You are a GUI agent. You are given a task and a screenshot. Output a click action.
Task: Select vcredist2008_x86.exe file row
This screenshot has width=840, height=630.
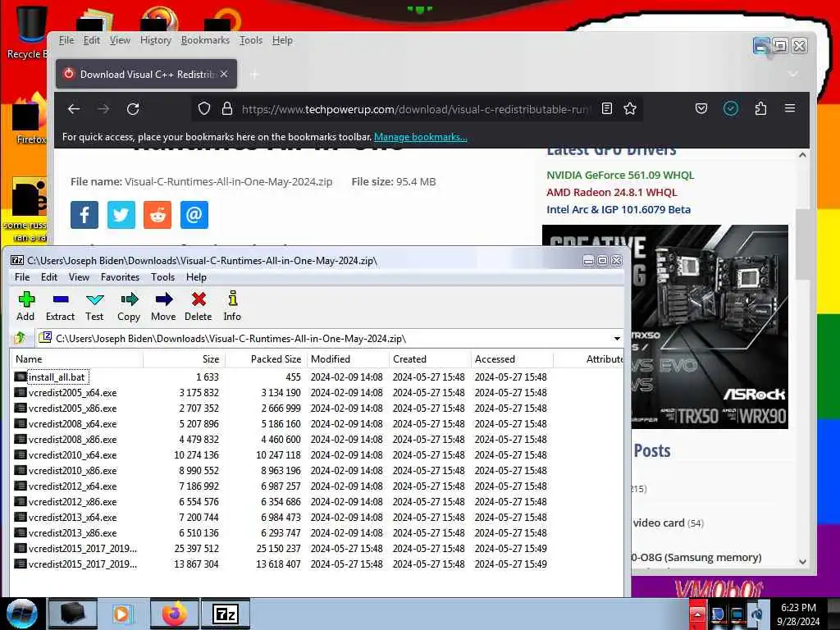click(317, 440)
